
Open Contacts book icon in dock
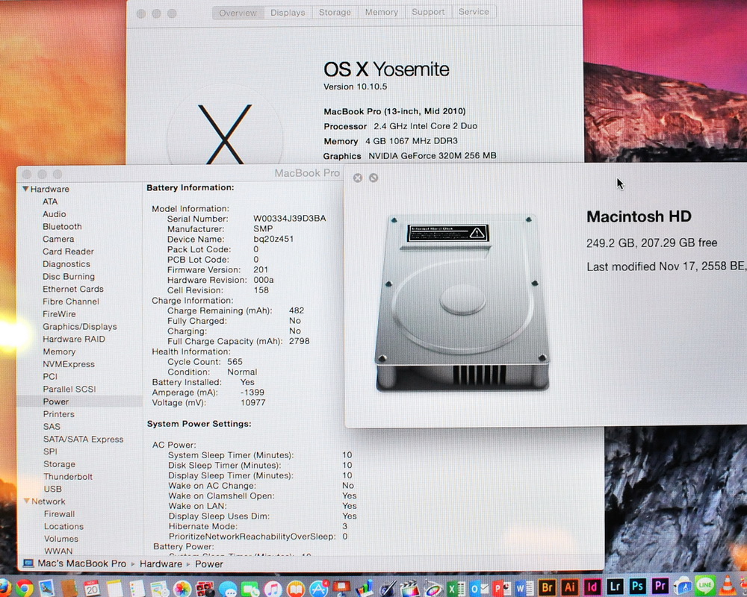click(x=69, y=588)
